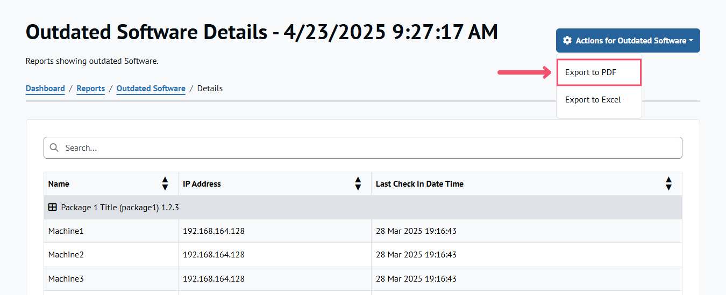The image size is (726, 295).
Task: Click Last Check In Date Time header
Action: click(x=419, y=183)
